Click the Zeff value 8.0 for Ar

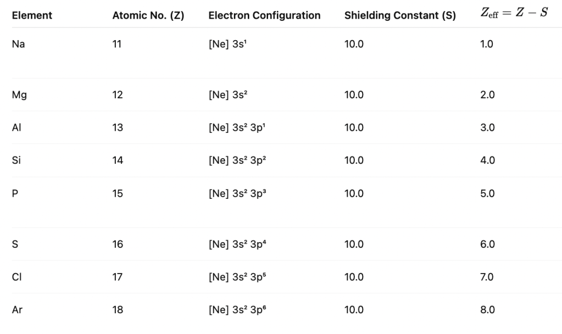pos(487,310)
